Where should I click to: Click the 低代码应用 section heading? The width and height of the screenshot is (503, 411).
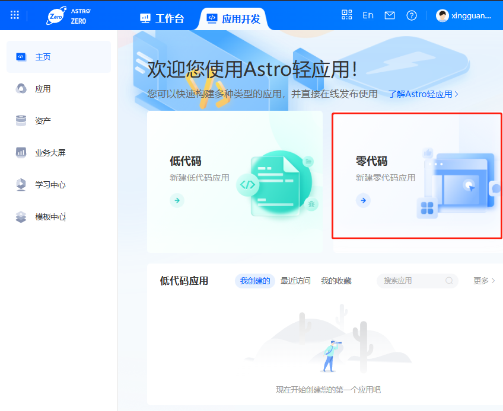pos(184,281)
